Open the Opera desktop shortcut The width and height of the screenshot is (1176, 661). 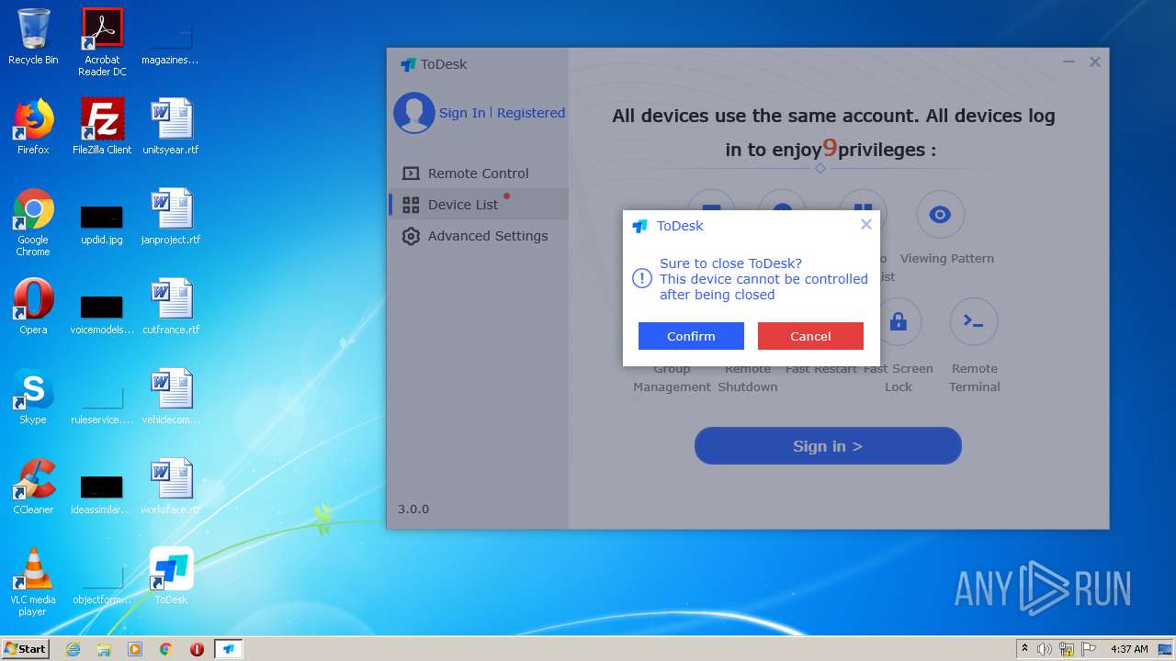tap(33, 307)
